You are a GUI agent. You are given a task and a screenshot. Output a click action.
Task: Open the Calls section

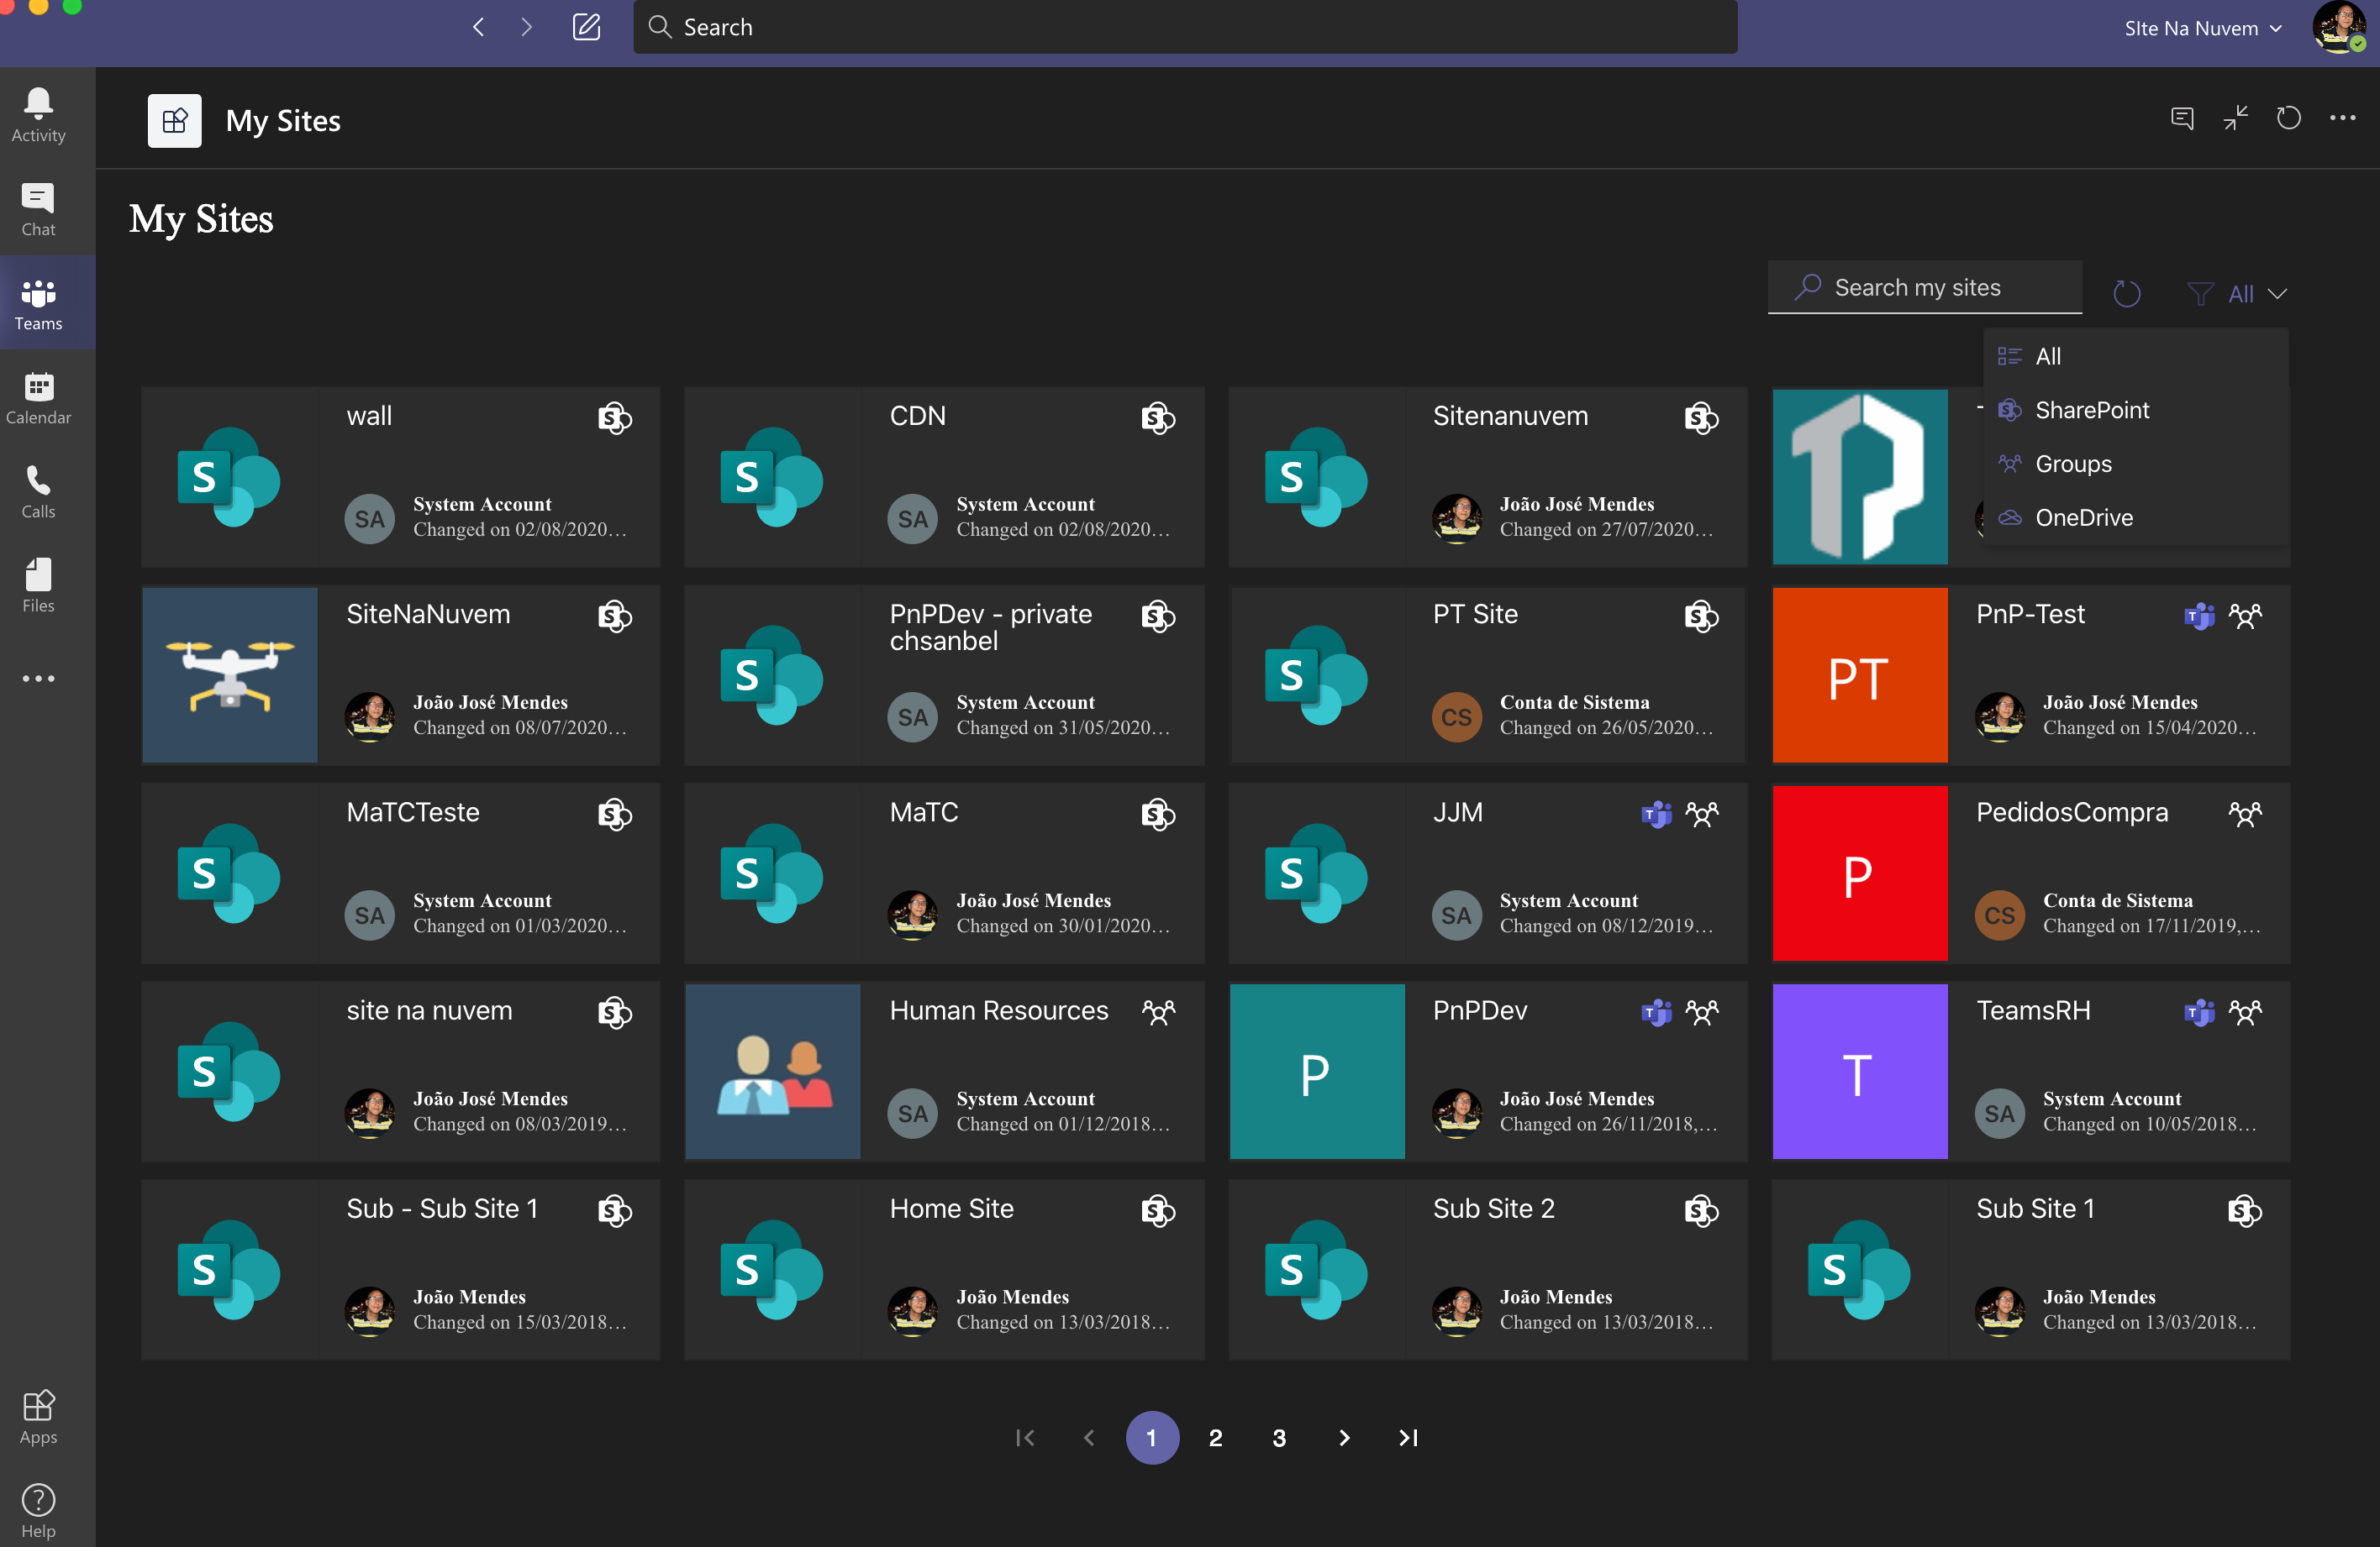click(x=38, y=491)
